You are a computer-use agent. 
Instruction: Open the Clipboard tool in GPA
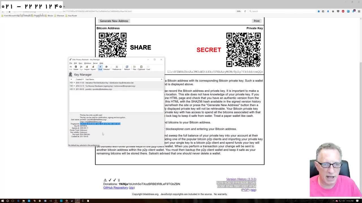141,68
